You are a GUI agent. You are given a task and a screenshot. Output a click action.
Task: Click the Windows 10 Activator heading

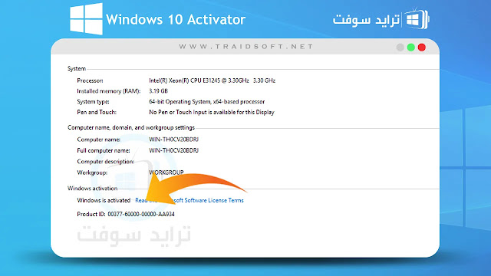coord(176,19)
